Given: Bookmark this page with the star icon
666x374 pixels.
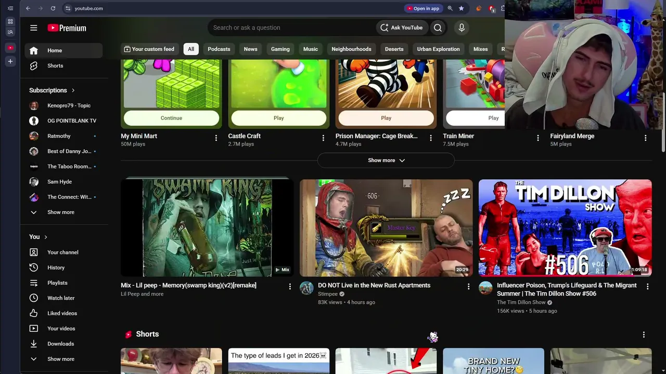Looking at the screenshot, I should point(461,8).
